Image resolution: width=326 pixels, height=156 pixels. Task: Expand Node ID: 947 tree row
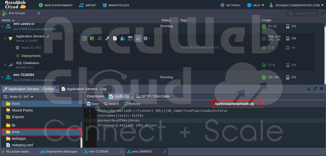(x=12, y=48)
